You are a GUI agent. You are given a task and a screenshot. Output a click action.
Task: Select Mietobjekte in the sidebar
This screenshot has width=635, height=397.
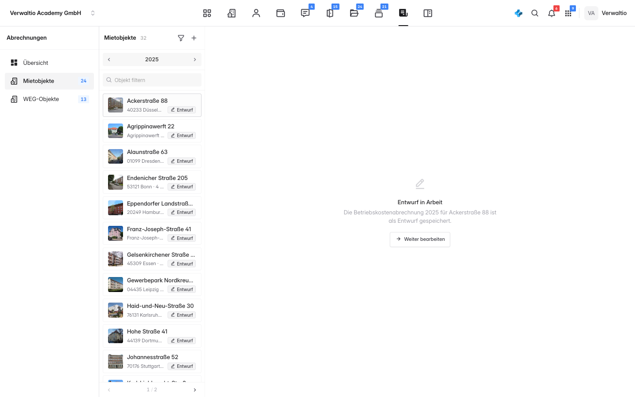(x=49, y=81)
